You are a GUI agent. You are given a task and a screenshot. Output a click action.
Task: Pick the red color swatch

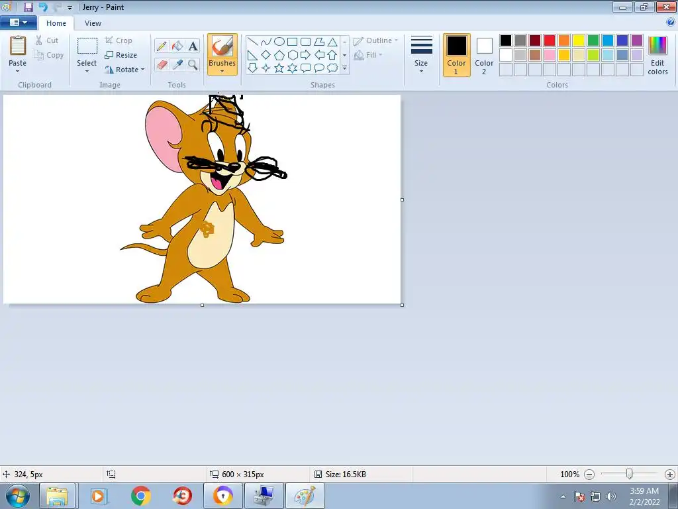[x=550, y=40]
